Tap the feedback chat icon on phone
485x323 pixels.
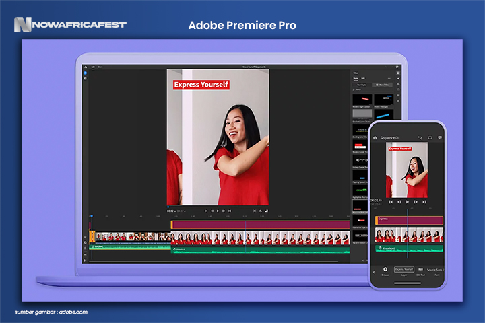[440, 137]
